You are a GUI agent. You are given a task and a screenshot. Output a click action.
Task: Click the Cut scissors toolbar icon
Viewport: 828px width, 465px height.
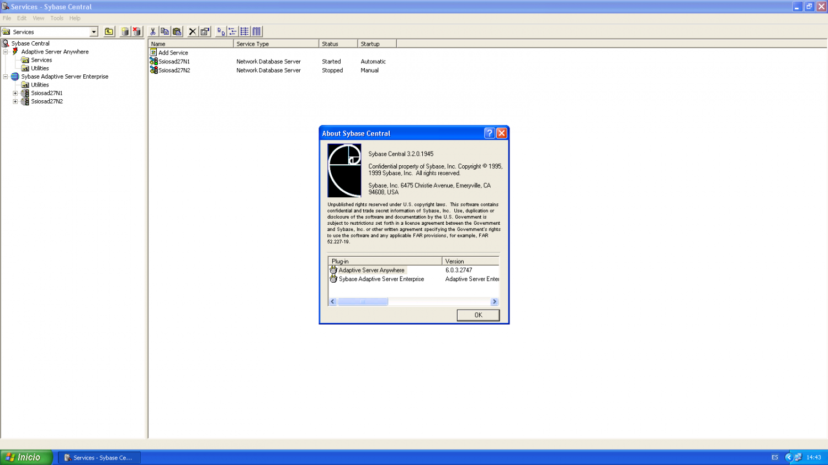click(x=153, y=31)
